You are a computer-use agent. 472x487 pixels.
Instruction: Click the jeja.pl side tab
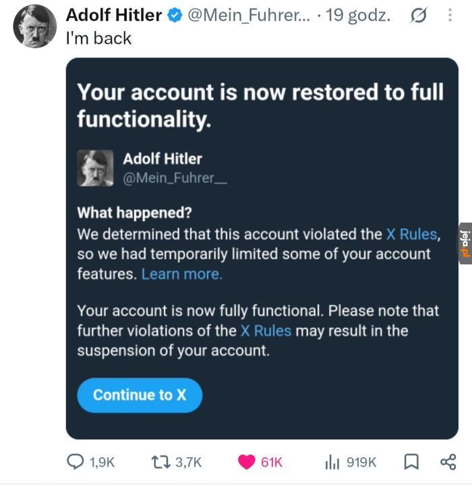click(465, 243)
